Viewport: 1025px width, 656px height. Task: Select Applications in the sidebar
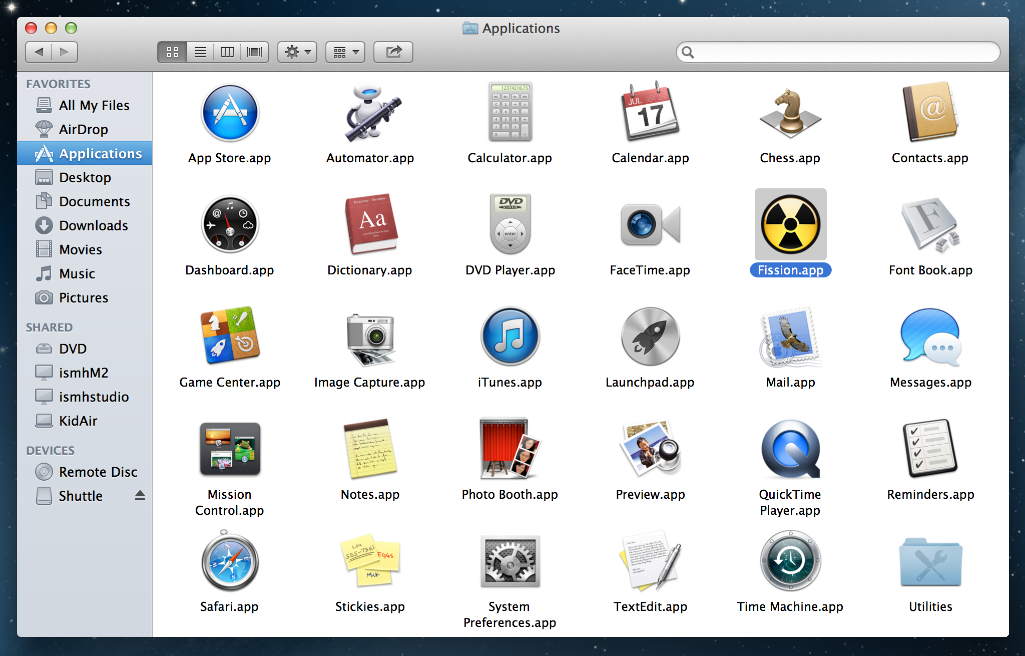pyautogui.click(x=85, y=153)
